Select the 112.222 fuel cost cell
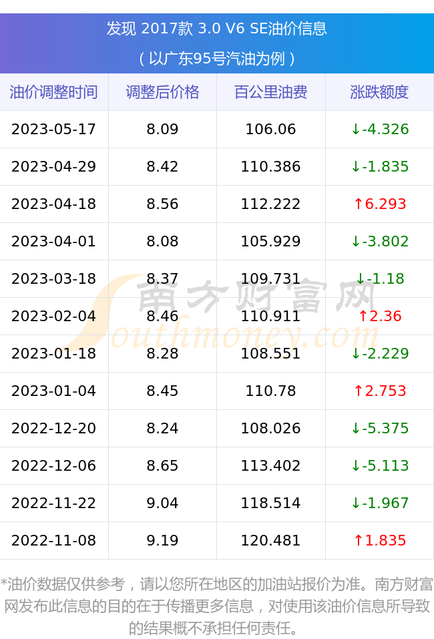The width and height of the screenshot is (434, 639). (x=270, y=204)
